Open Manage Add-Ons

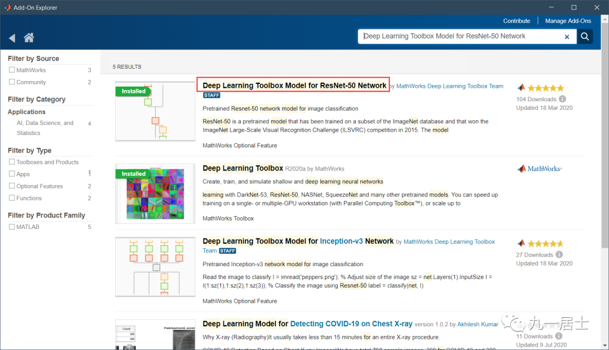[x=568, y=21]
